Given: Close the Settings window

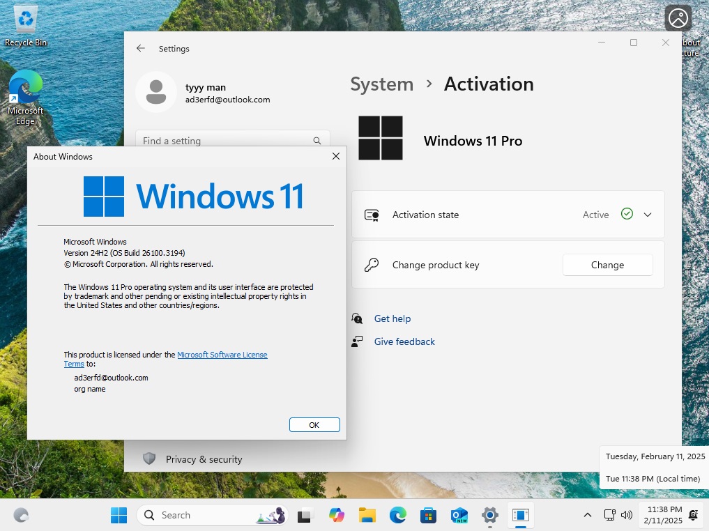Looking at the screenshot, I should point(666,43).
